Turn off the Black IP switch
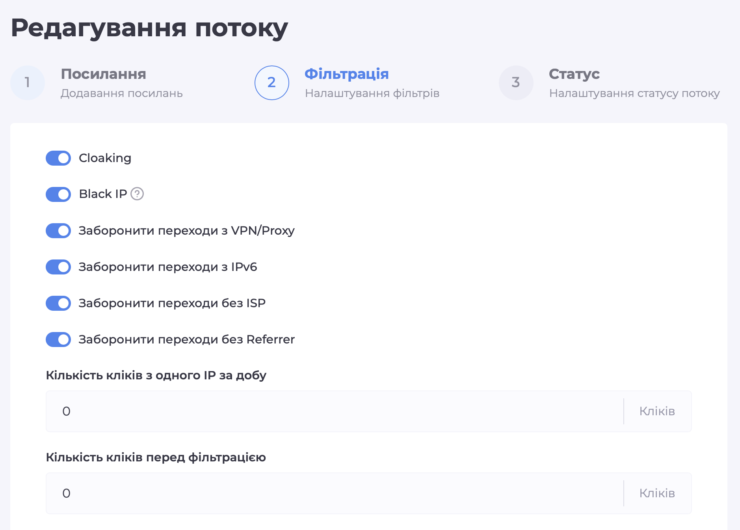Image resolution: width=740 pixels, height=530 pixels. coord(58,194)
